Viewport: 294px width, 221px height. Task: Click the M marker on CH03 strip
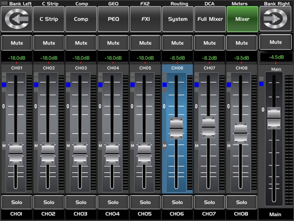tap(68, 145)
